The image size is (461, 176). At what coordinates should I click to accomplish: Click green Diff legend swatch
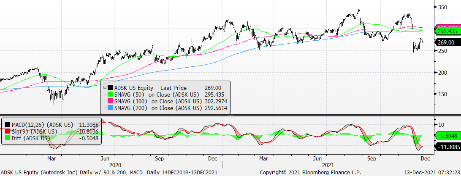click(7, 138)
